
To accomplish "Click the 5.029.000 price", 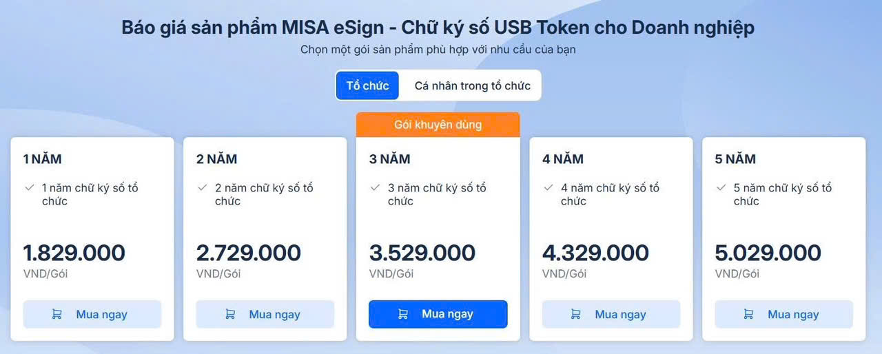I will (768, 253).
